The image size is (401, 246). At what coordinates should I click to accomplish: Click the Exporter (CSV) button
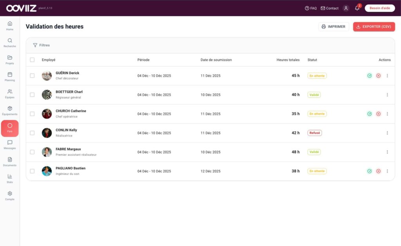374,27
